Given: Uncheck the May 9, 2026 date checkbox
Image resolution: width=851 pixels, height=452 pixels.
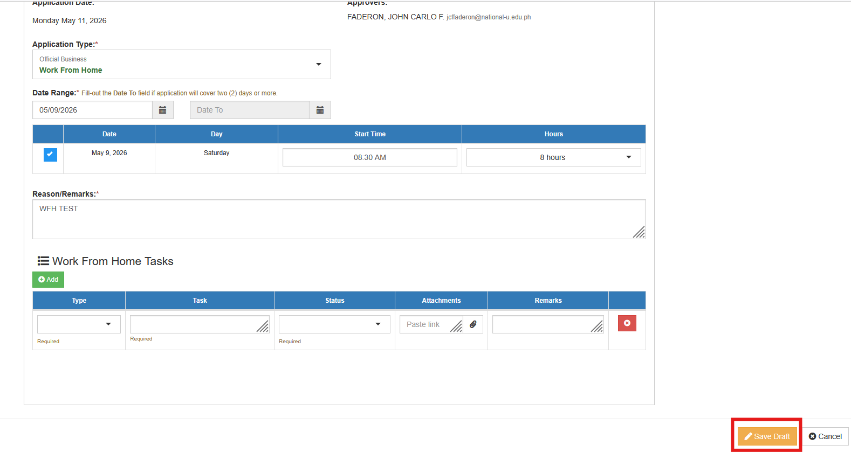Looking at the screenshot, I should click(x=50, y=155).
